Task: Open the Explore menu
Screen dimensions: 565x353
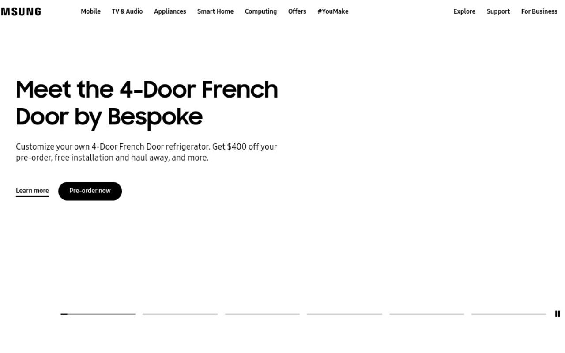Action: 464,11
